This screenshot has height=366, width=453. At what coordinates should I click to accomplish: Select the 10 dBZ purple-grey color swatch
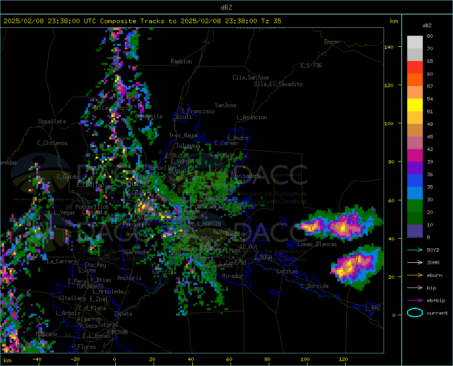point(415,231)
